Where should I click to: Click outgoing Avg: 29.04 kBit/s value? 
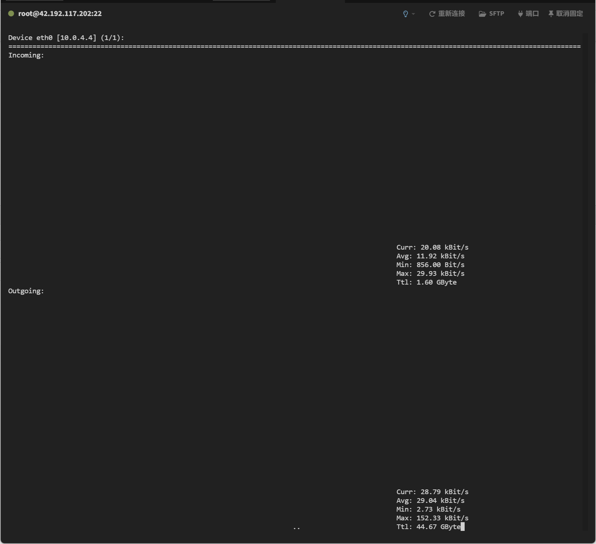click(x=430, y=500)
